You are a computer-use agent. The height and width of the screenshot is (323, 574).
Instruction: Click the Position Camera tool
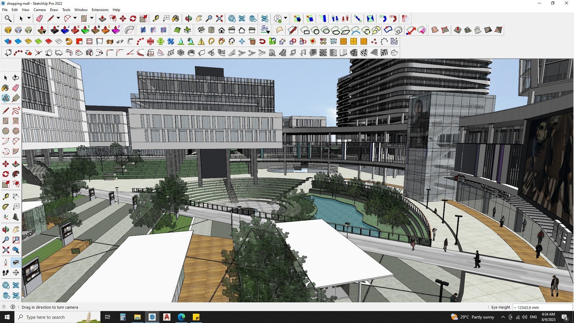[x=5, y=263]
